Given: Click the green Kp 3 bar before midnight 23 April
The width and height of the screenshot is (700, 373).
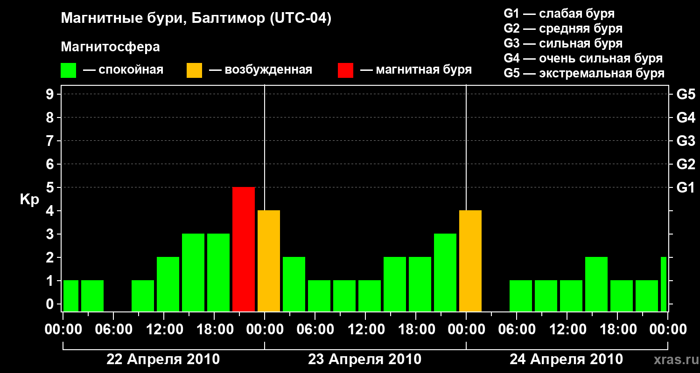Looking at the screenshot, I should pos(445,272).
